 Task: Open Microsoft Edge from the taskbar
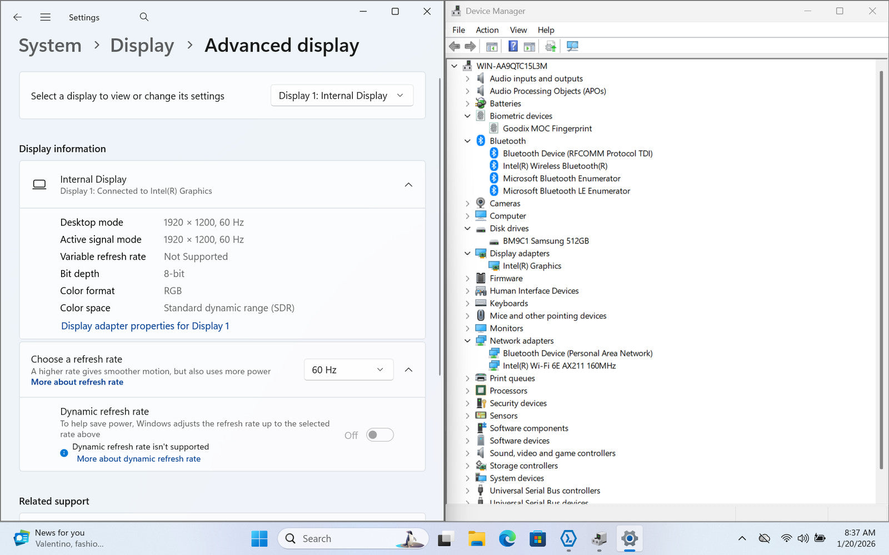[x=507, y=538]
